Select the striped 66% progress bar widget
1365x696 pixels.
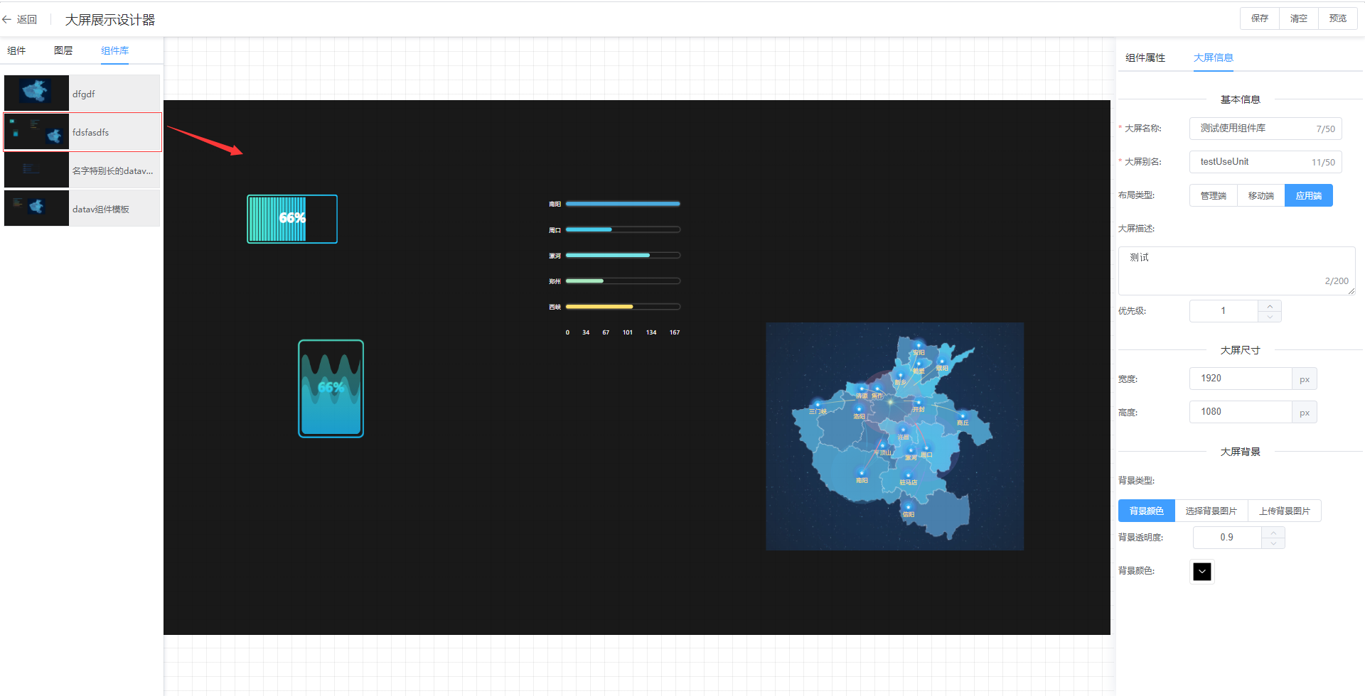coord(292,219)
